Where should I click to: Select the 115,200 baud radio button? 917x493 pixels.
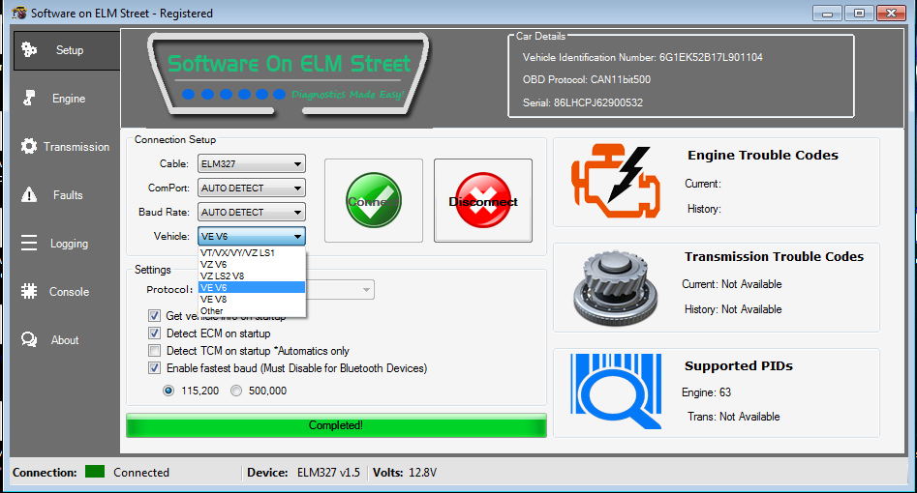pos(168,391)
